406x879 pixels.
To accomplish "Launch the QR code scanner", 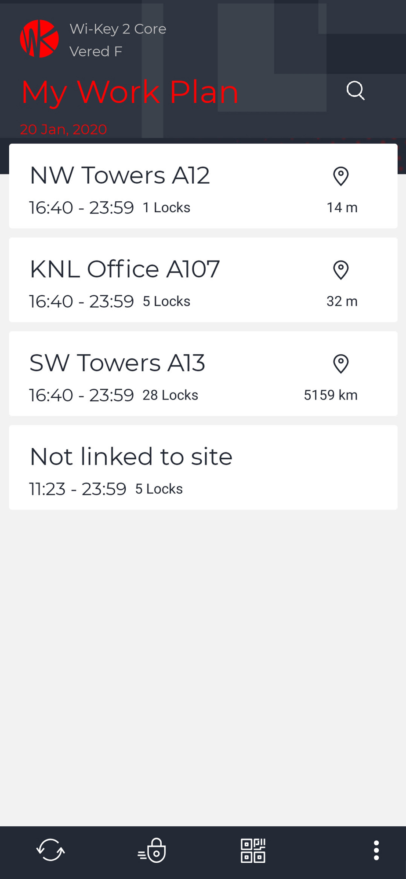I will coord(253,850).
